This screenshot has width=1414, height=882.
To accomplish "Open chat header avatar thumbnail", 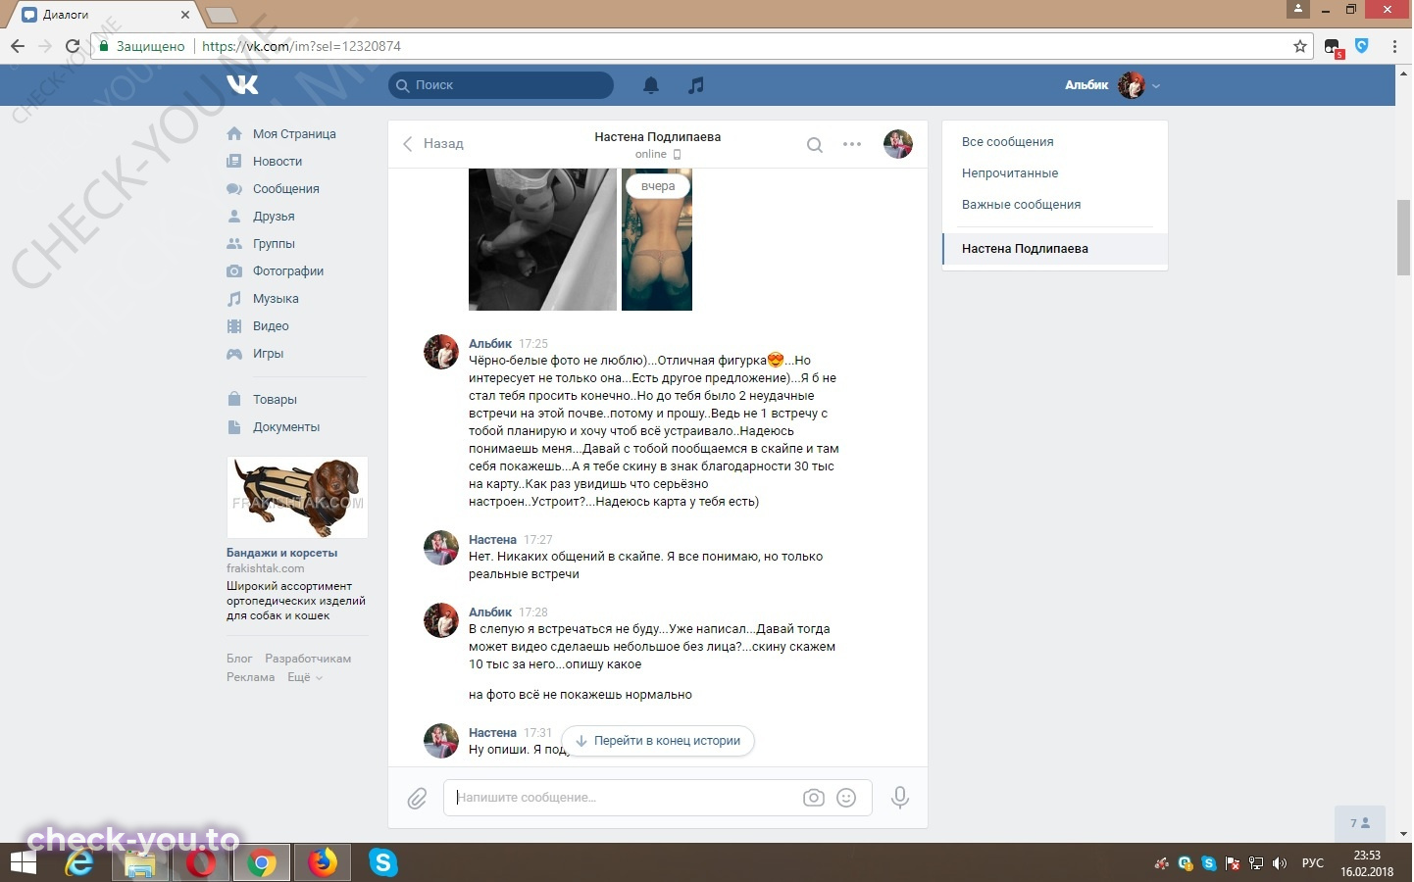I will (x=898, y=144).
